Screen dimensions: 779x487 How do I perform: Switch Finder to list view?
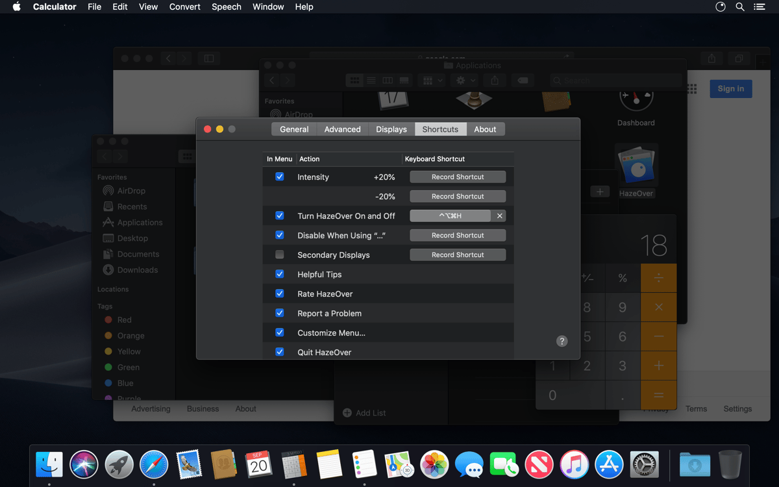371,80
